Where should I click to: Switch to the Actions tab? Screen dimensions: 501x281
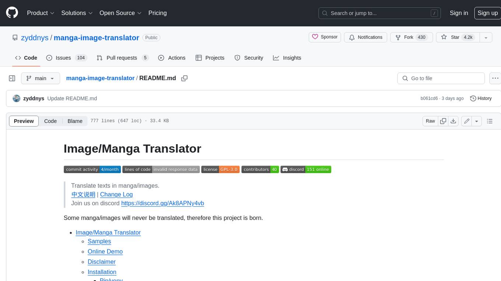(172, 58)
